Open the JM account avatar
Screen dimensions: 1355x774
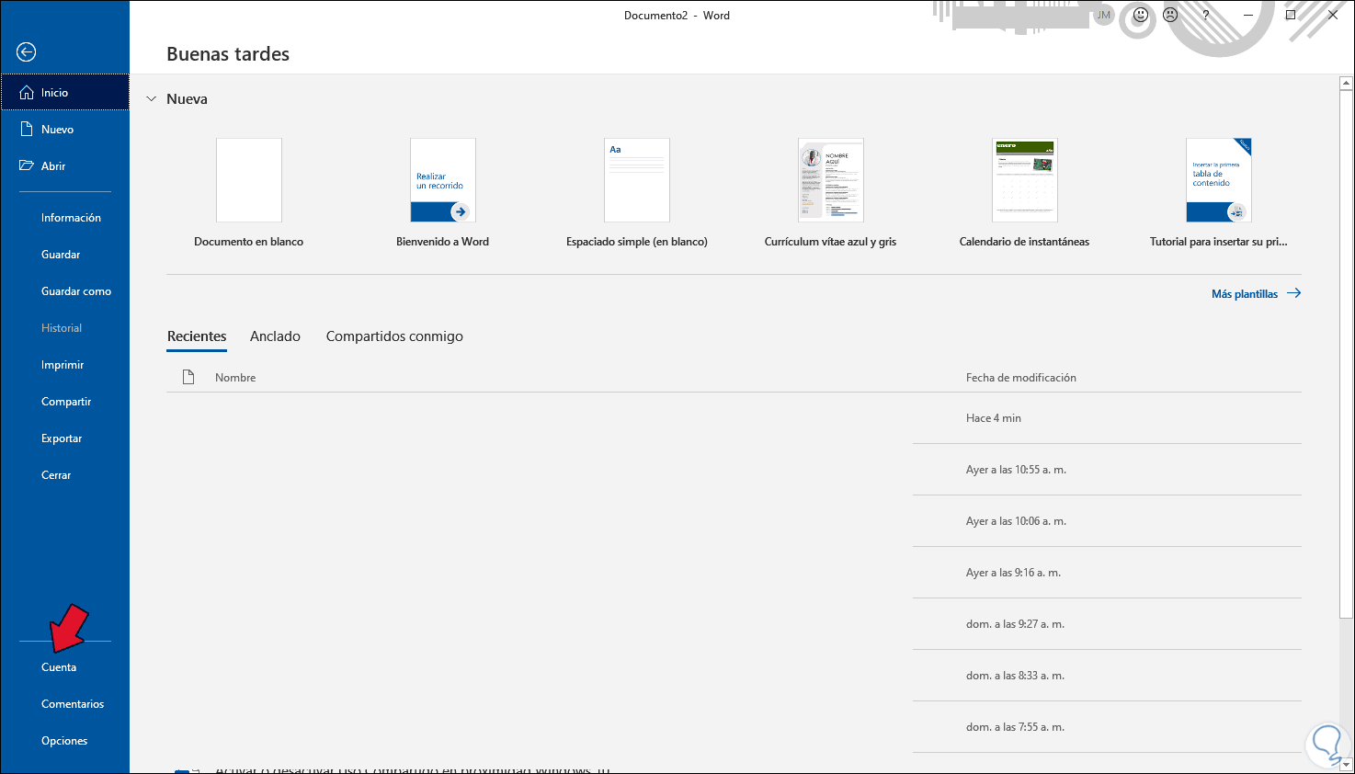(1104, 15)
